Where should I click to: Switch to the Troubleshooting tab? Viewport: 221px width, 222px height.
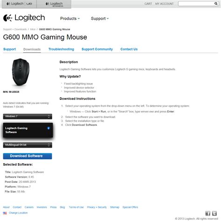[x=61, y=49]
